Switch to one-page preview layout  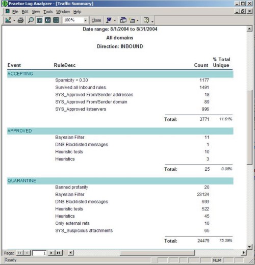[x=40, y=20]
